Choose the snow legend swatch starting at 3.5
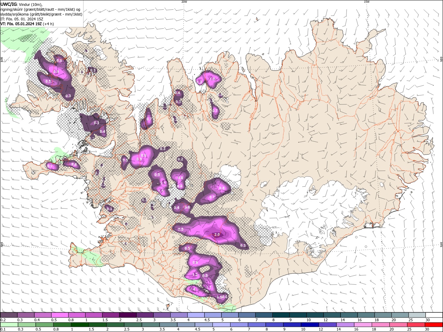 point(179,315)
